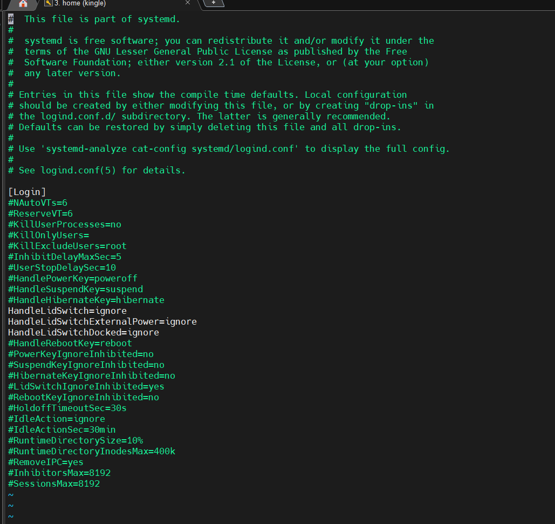
Task: Click '#HoldoffTimeoutSec=30s' line
Action: 67,408
